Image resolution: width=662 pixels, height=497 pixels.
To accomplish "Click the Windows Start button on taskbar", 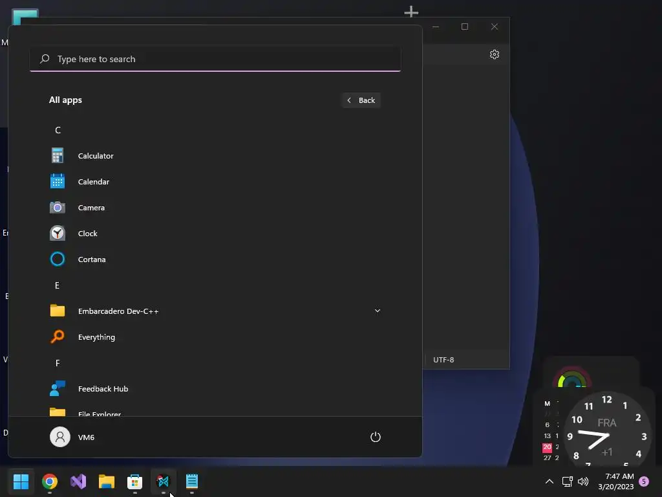I will 21,481.
